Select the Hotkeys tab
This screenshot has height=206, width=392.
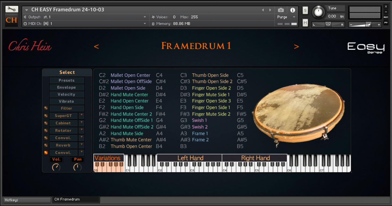[x=27, y=200]
